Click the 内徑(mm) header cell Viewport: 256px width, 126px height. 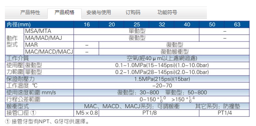pyautogui.click(x=39, y=25)
